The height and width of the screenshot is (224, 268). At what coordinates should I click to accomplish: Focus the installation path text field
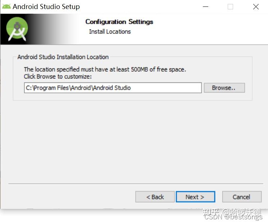[x=113, y=88]
